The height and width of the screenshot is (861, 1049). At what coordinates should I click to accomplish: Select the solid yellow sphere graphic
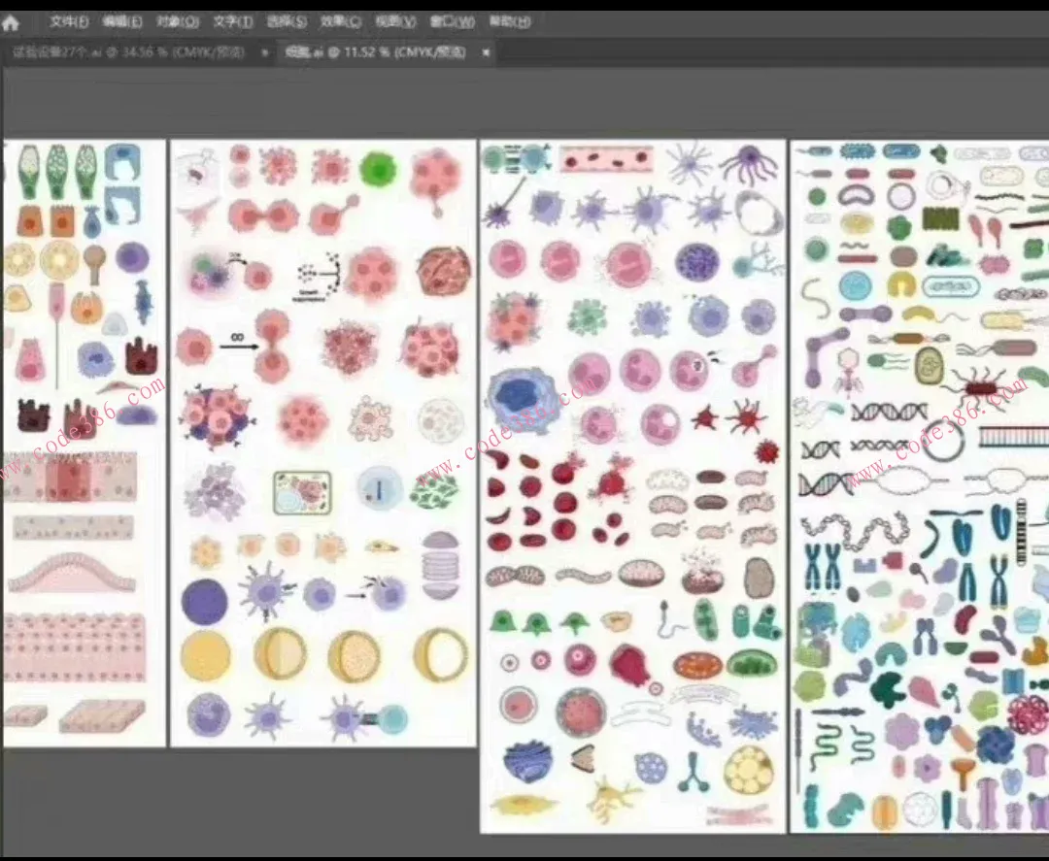pyautogui.click(x=206, y=655)
